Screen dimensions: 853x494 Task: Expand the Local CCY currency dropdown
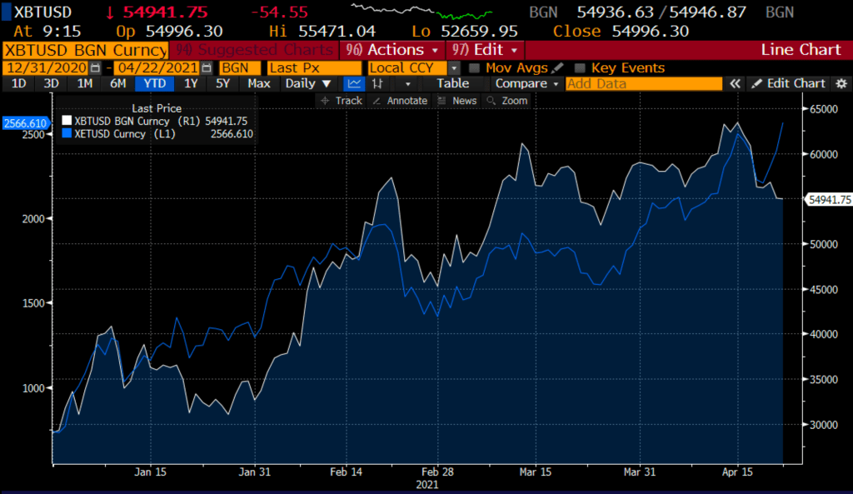click(453, 68)
